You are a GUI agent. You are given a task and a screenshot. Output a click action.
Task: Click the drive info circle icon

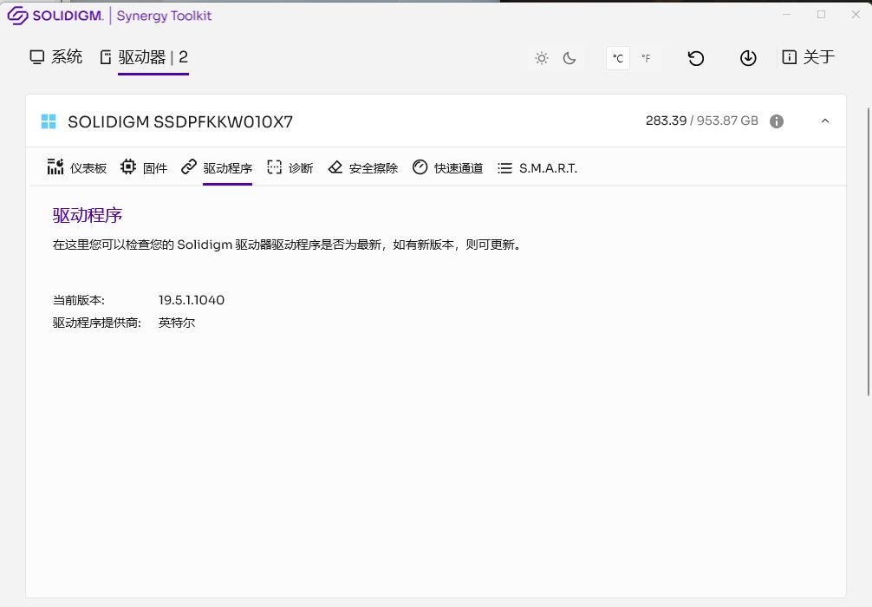(776, 121)
